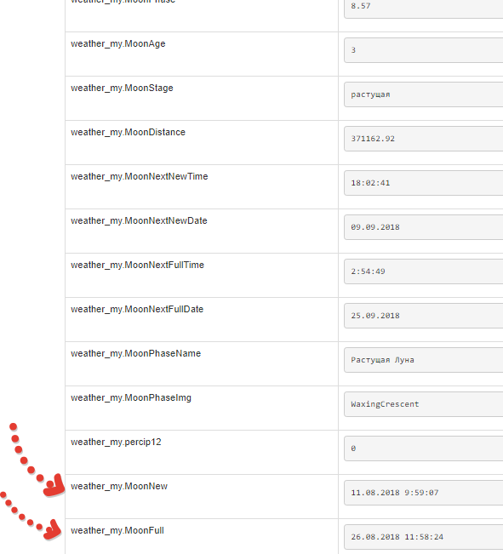Click the MoonNew field 11.08.2018 9:59:07

coord(424,493)
